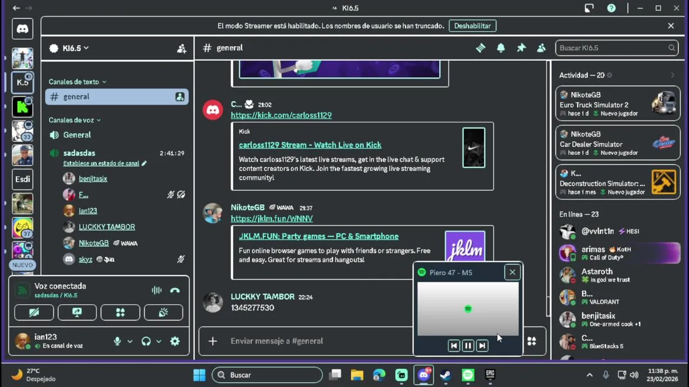The image size is (689, 387).
Task: Open jklm.fun/WNNV link
Action: (271, 218)
